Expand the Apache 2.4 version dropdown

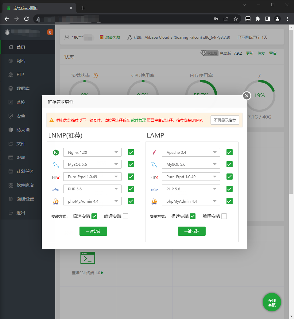(x=191, y=152)
